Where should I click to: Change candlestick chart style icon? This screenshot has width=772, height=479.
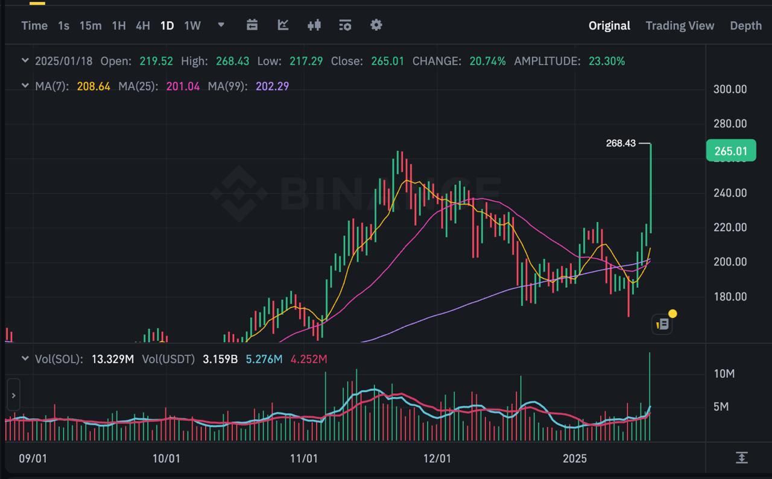click(x=314, y=25)
